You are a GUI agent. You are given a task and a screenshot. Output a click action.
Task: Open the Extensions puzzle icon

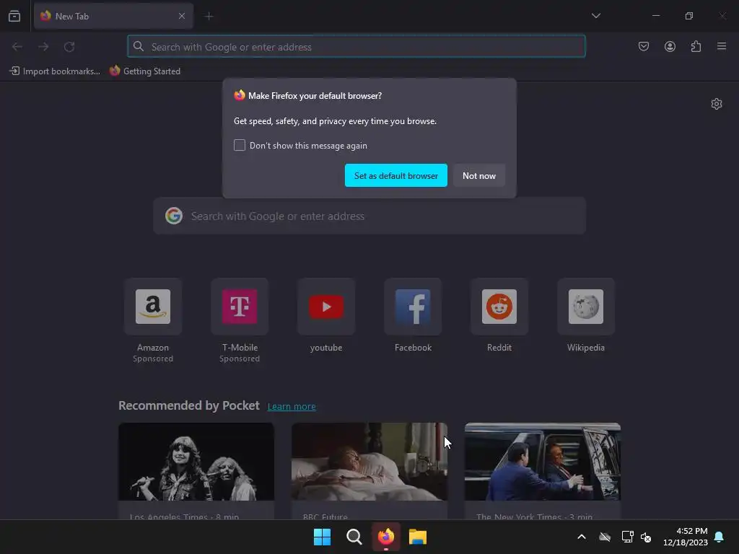pos(696,46)
